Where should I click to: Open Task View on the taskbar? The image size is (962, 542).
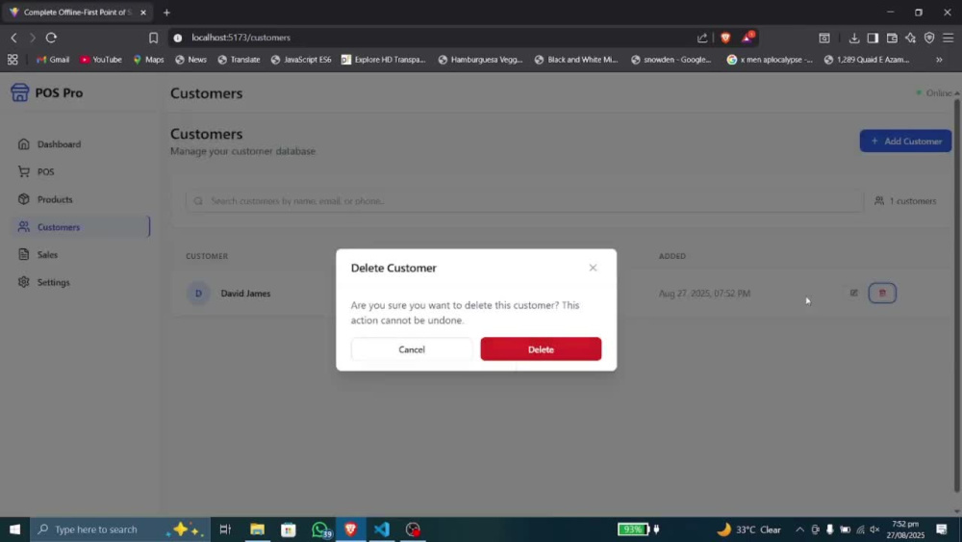(x=225, y=529)
